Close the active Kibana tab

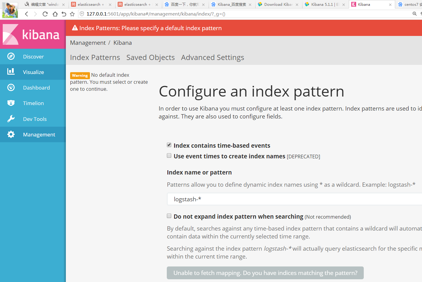pyautogui.click(x=390, y=5)
